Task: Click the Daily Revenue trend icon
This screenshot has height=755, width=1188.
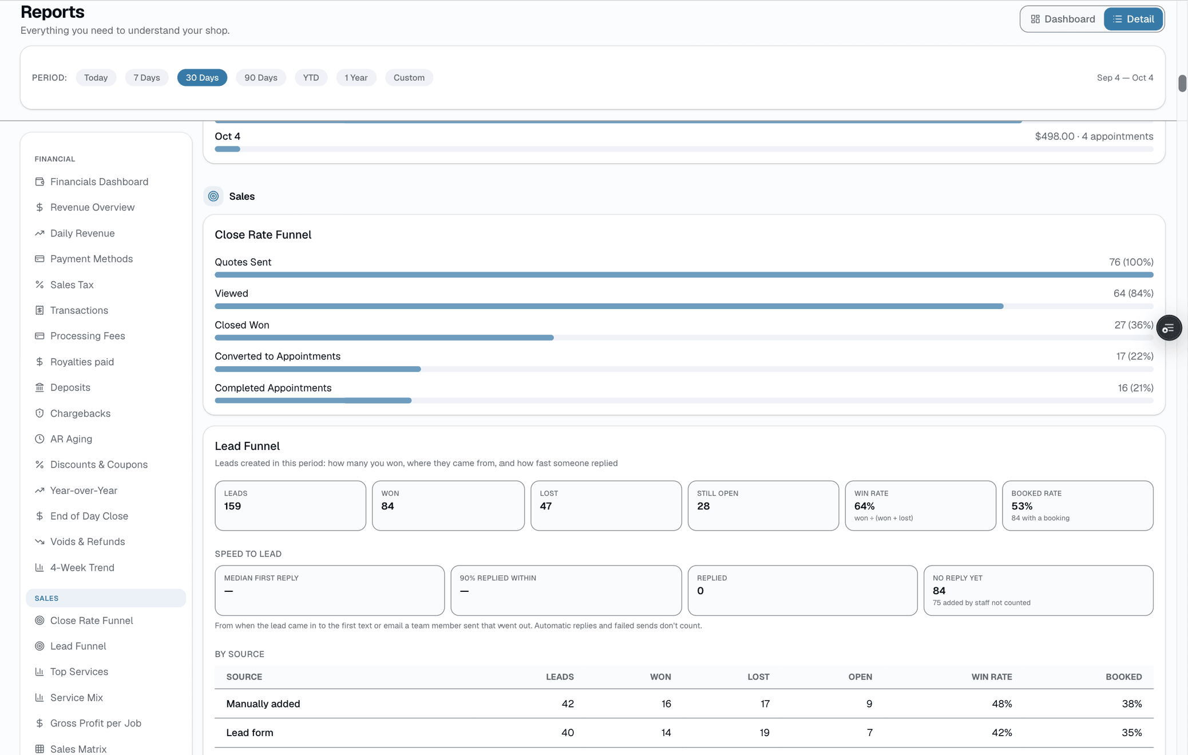Action: pos(39,233)
